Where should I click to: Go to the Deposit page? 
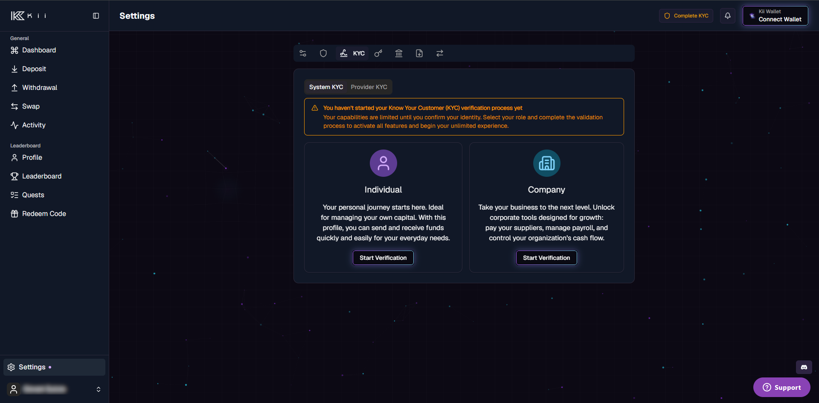tap(54, 69)
